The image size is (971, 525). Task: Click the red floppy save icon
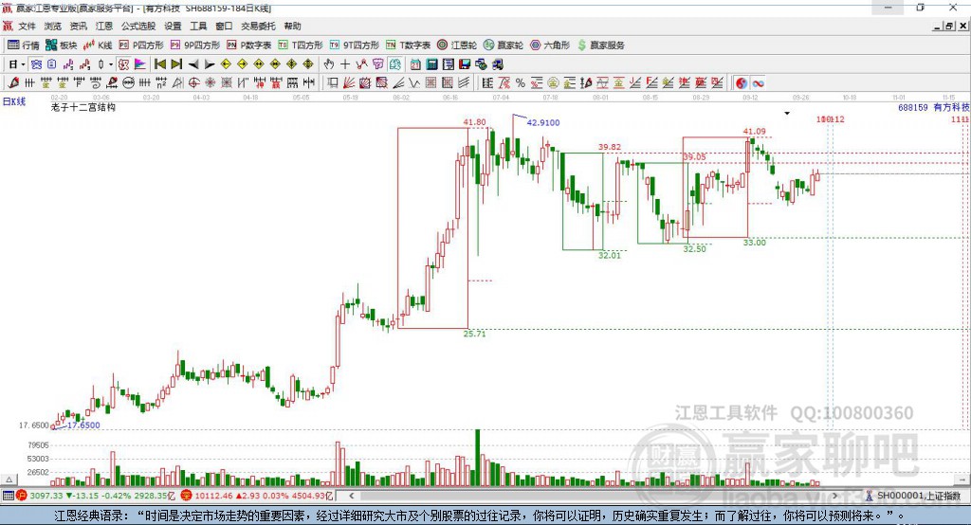click(x=465, y=64)
